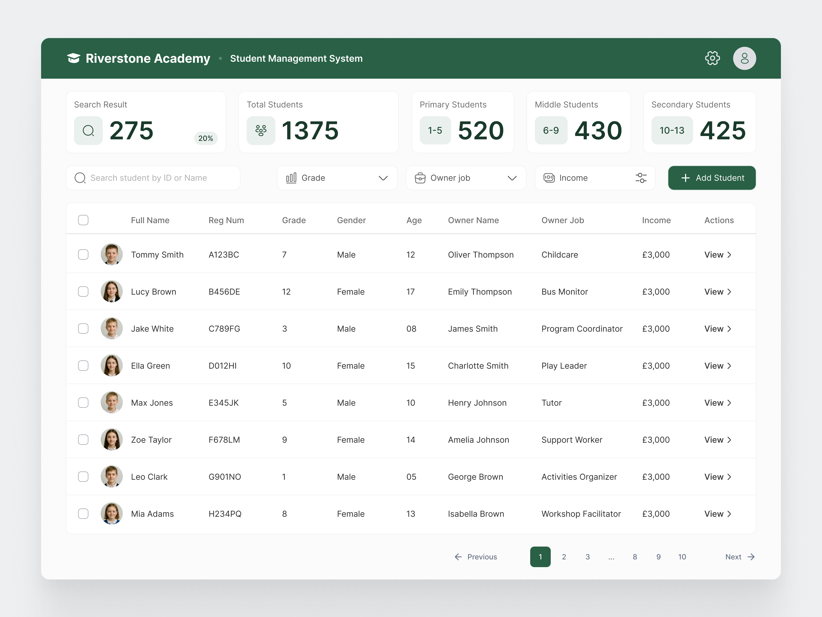Click the bar chart icon in Grade filter
This screenshot has height=617, width=822.
click(292, 178)
